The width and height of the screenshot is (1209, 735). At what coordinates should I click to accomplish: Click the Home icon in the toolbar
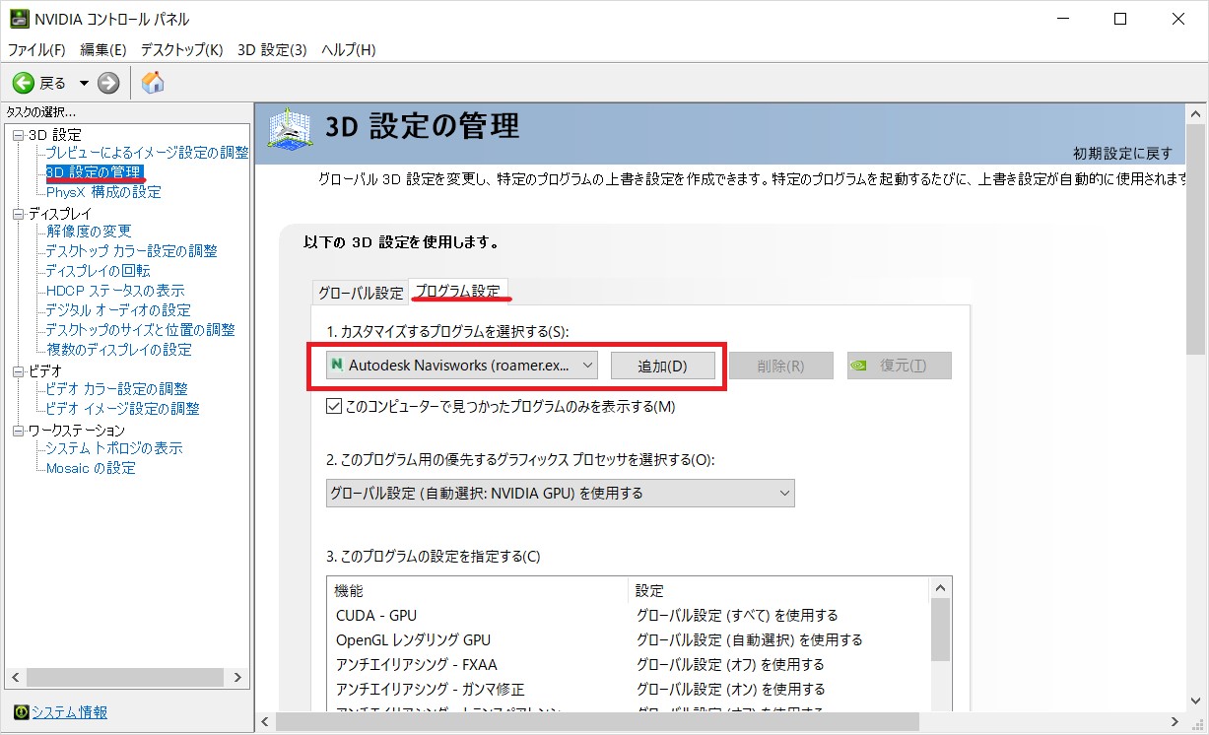[153, 83]
